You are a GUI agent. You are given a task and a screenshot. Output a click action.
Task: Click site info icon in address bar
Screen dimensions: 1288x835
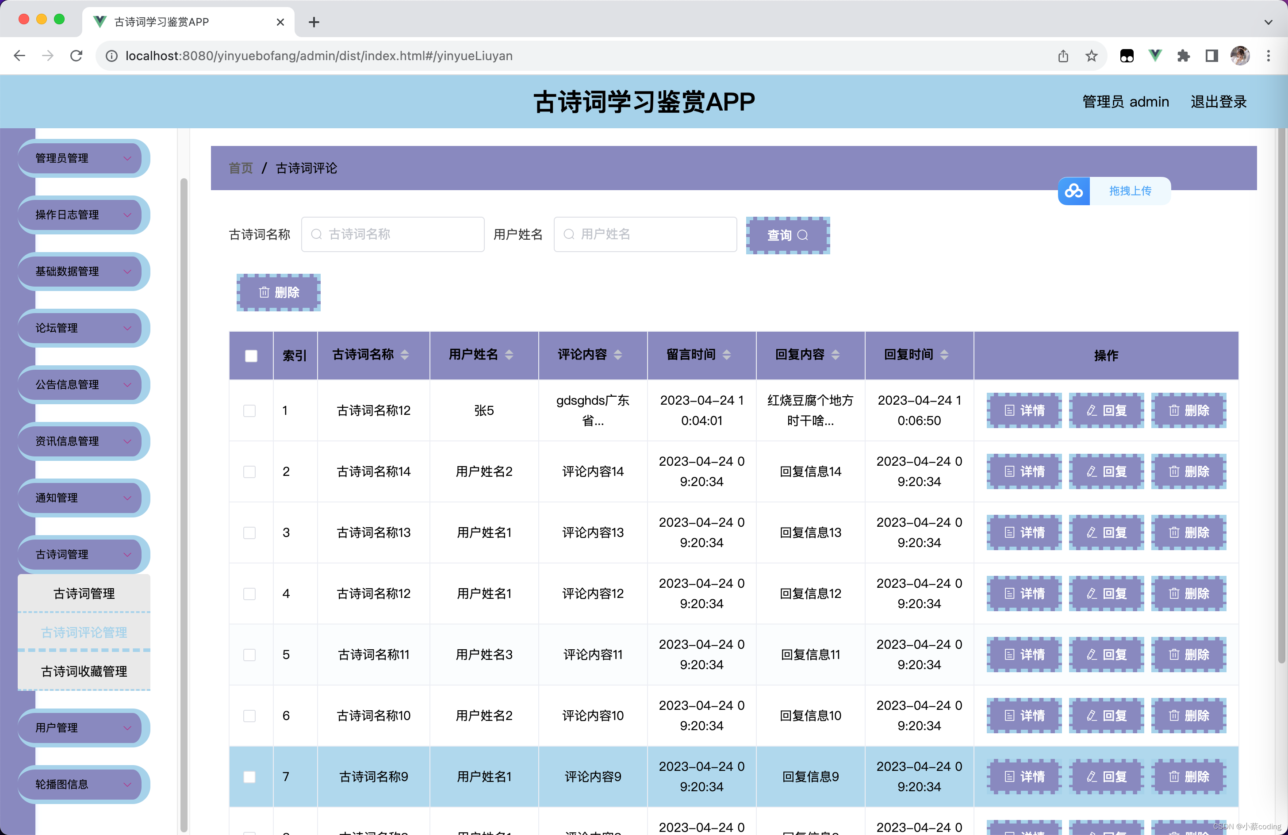pyautogui.click(x=111, y=56)
